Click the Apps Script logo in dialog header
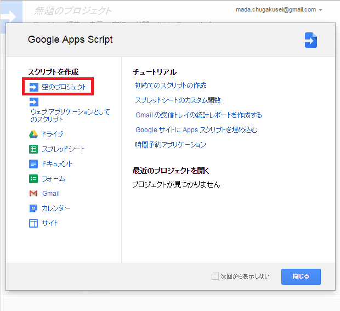This screenshot has height=311, width=340. 311,40
